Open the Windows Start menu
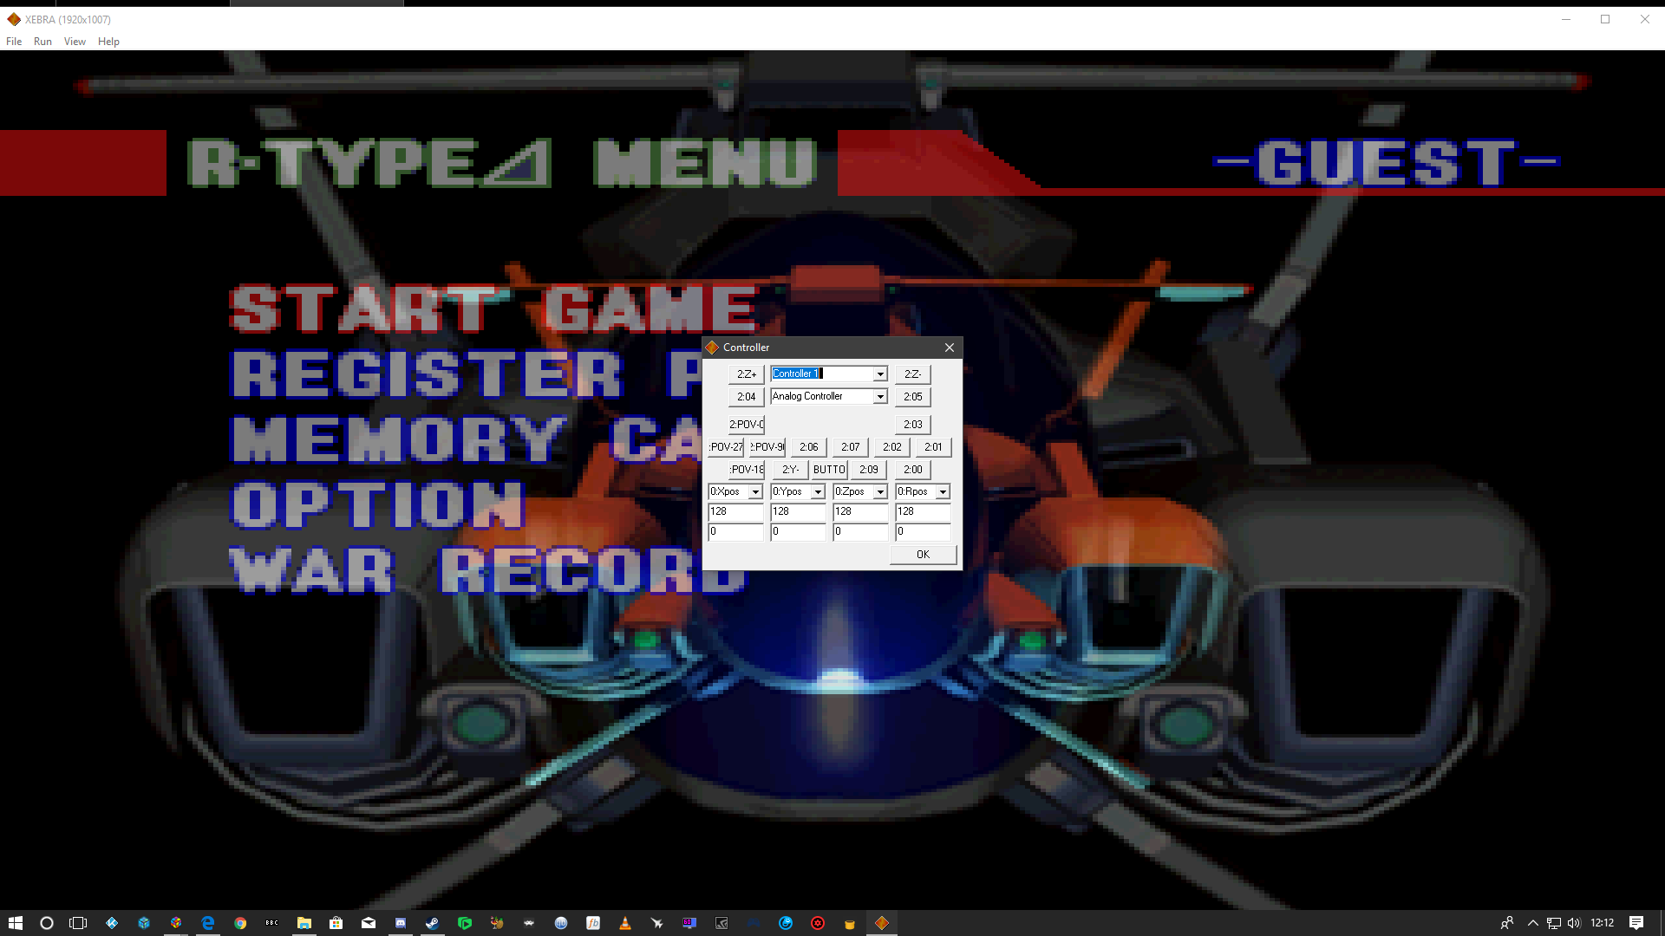The width and height of the screenshot is (1665, 936). tap(16, 923)
